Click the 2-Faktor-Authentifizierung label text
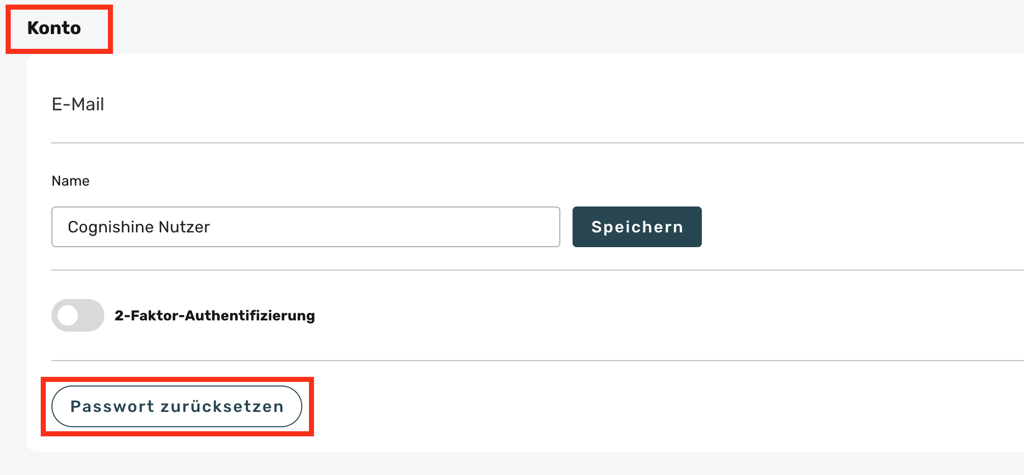 (x=214, y=316)
